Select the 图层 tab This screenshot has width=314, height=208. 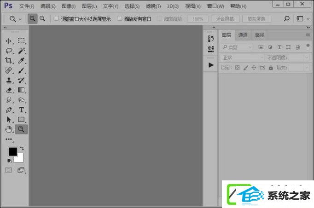point(227,35)
